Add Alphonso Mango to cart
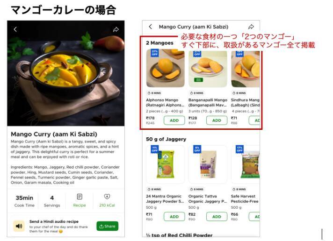 pyautogui.click(x=174, y=120)
